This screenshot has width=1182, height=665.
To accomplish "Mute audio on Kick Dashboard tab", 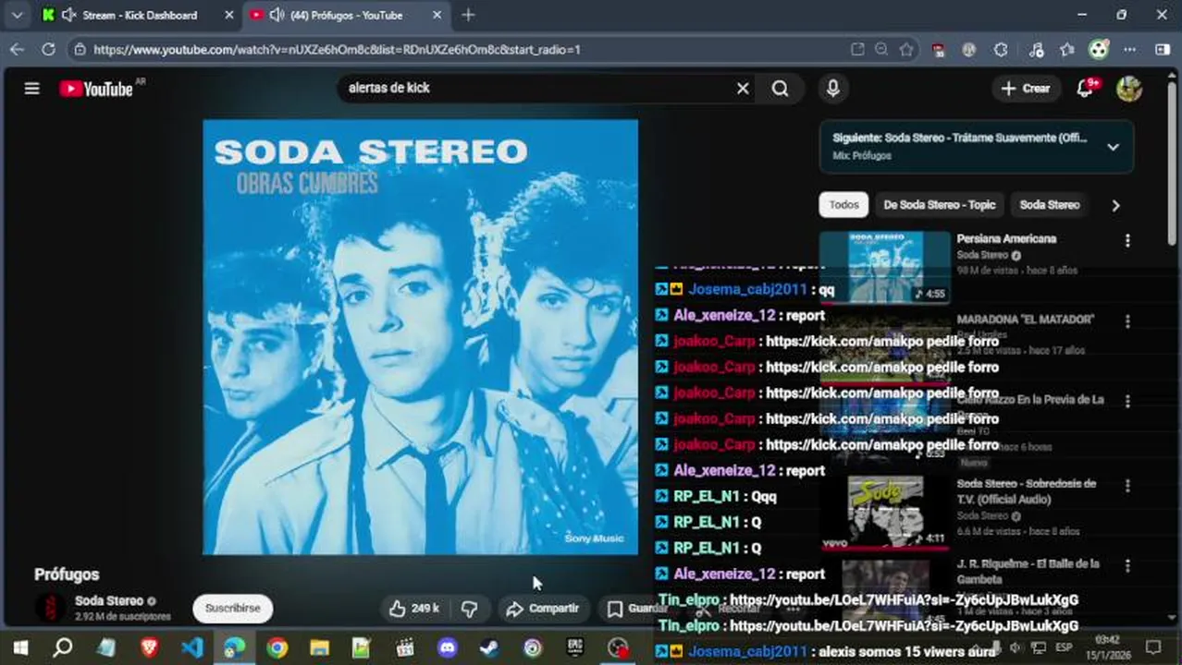I will click(x=68, y=15).
